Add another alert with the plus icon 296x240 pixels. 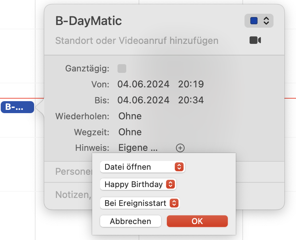tap(180, 148)
